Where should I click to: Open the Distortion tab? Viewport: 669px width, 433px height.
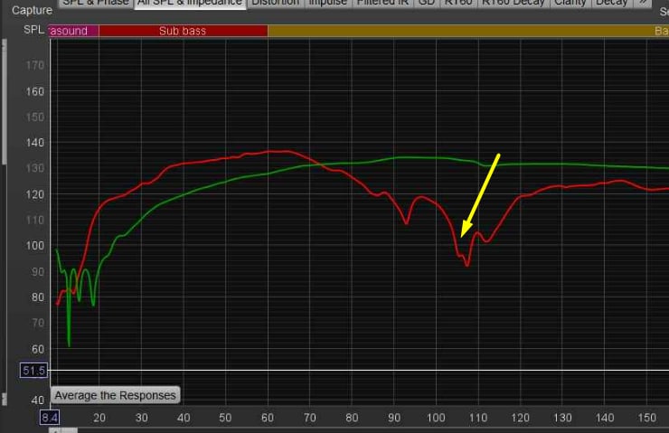point(275,3)
